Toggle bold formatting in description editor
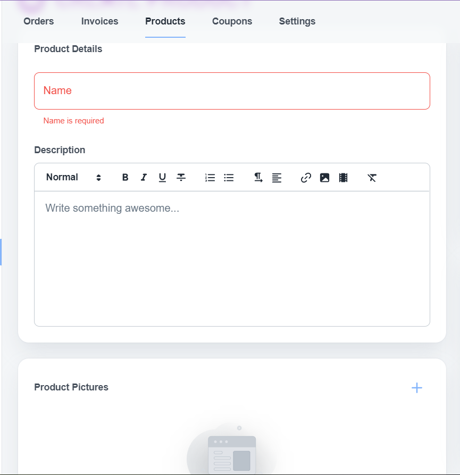 tap(126, 178)
